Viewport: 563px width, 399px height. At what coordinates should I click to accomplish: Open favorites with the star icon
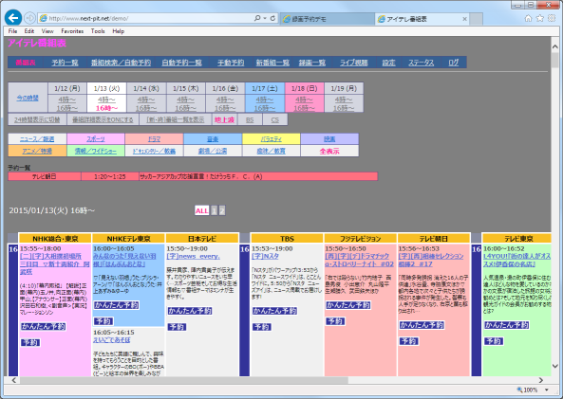pos(539,18)
